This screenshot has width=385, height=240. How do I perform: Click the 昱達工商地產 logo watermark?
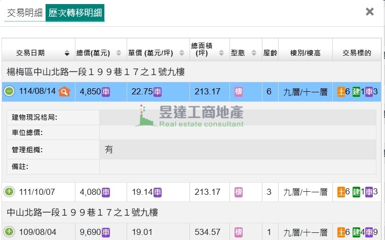(190, 116)
